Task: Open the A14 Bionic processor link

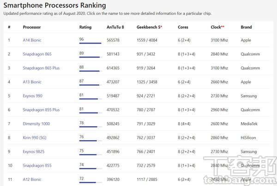Action: (32, 40)
